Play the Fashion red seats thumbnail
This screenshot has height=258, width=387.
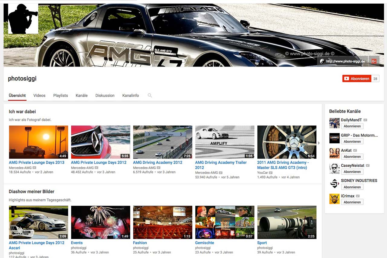pyautogui.click(x=163, y=222)
